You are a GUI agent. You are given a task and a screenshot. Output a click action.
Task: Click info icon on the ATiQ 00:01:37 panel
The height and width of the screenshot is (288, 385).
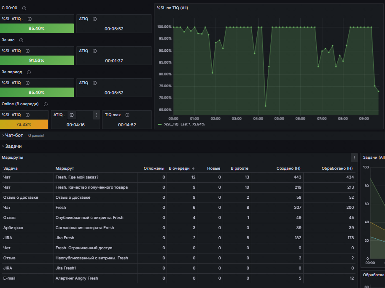95,51
